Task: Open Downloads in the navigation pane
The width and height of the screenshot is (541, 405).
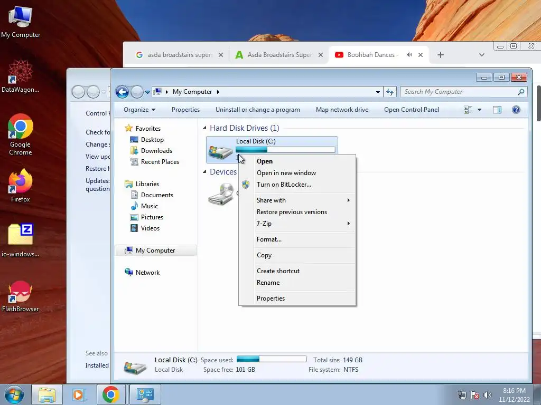Action: [x=151, y=151]
